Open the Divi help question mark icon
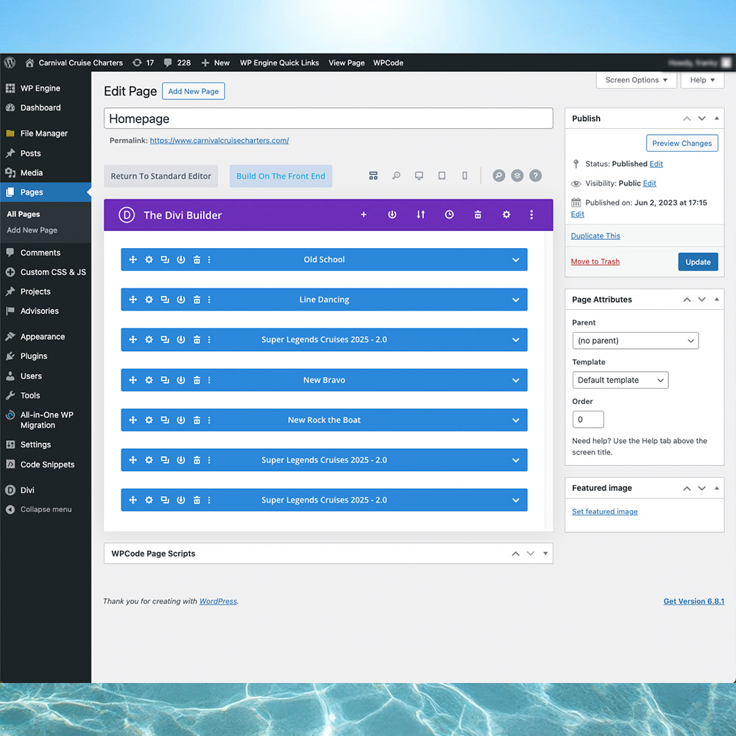This screenshot has height=736, width=736. pos(536,176)
